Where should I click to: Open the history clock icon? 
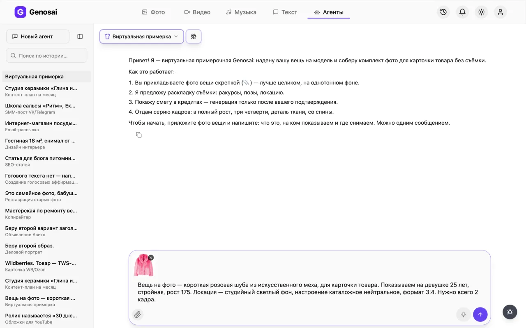443,12
